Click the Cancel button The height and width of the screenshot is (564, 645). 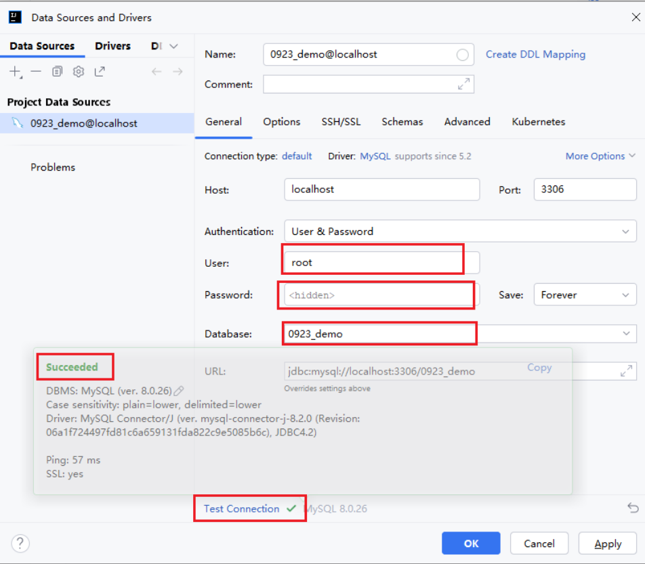[x=539, y=544]
